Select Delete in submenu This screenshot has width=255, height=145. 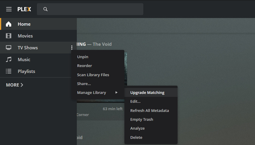point(151,137)
